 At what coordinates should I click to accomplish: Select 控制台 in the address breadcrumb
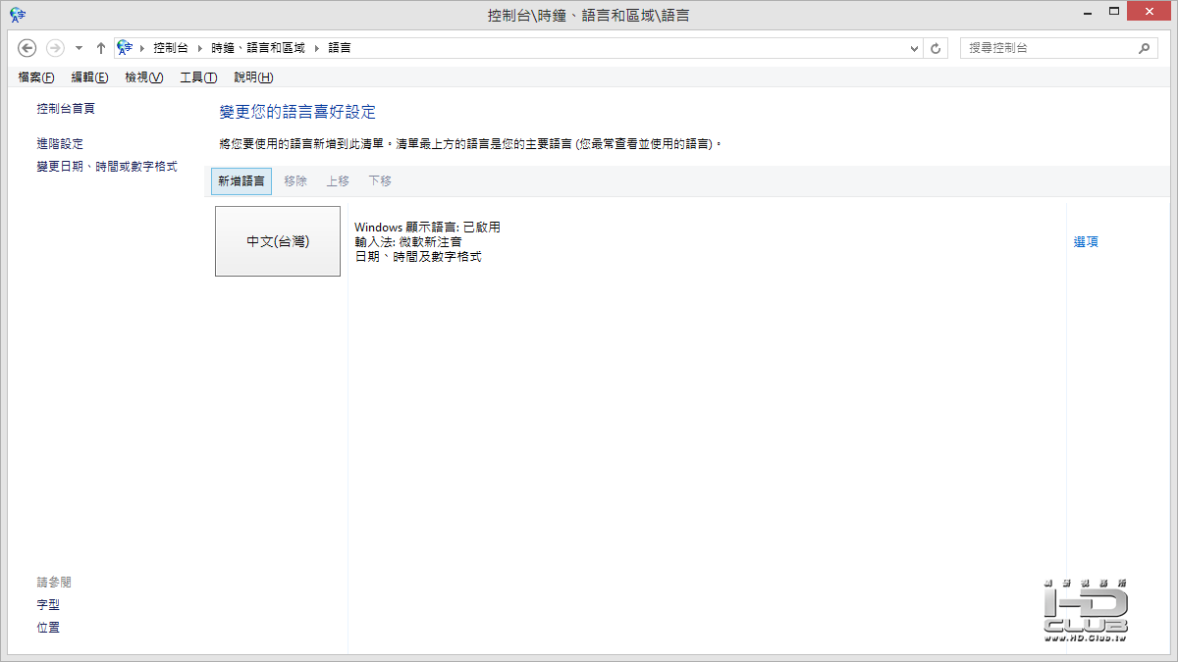(171, 48)
